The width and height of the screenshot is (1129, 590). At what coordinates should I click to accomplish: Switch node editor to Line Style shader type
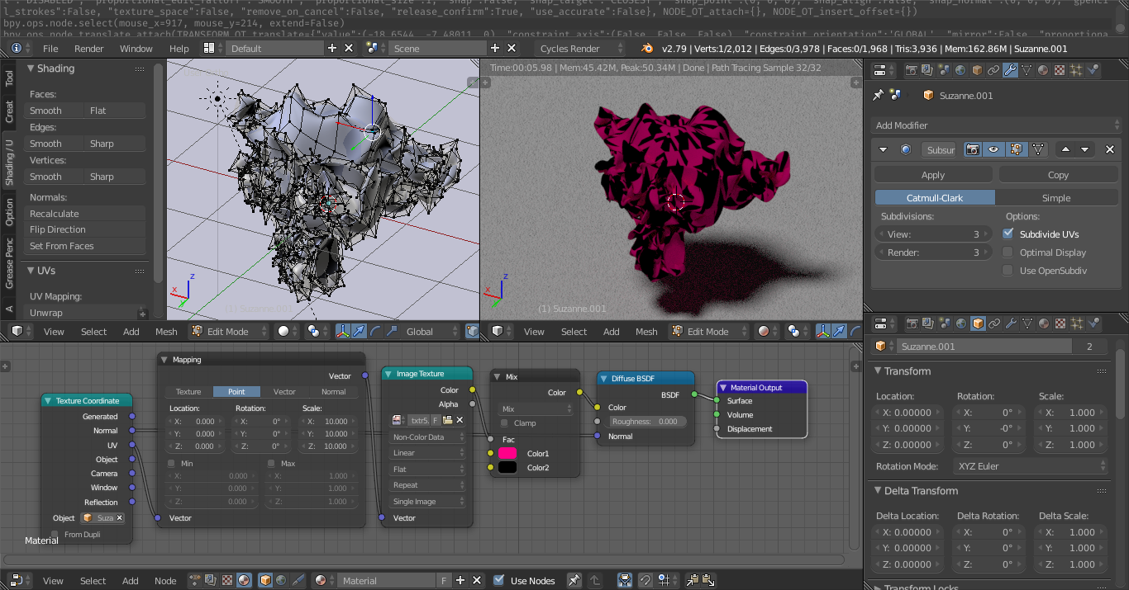point(298,580)
